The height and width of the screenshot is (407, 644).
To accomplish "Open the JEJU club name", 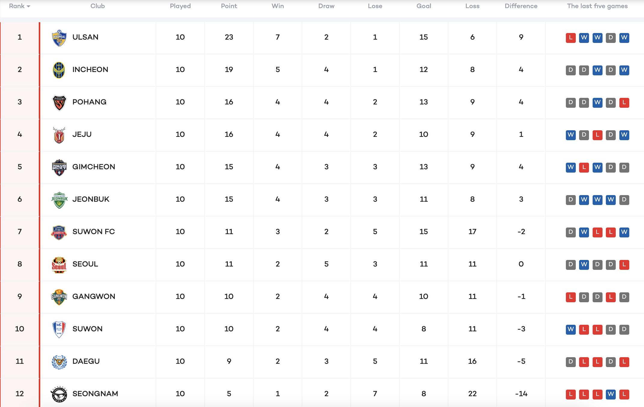I will (82, 134).
